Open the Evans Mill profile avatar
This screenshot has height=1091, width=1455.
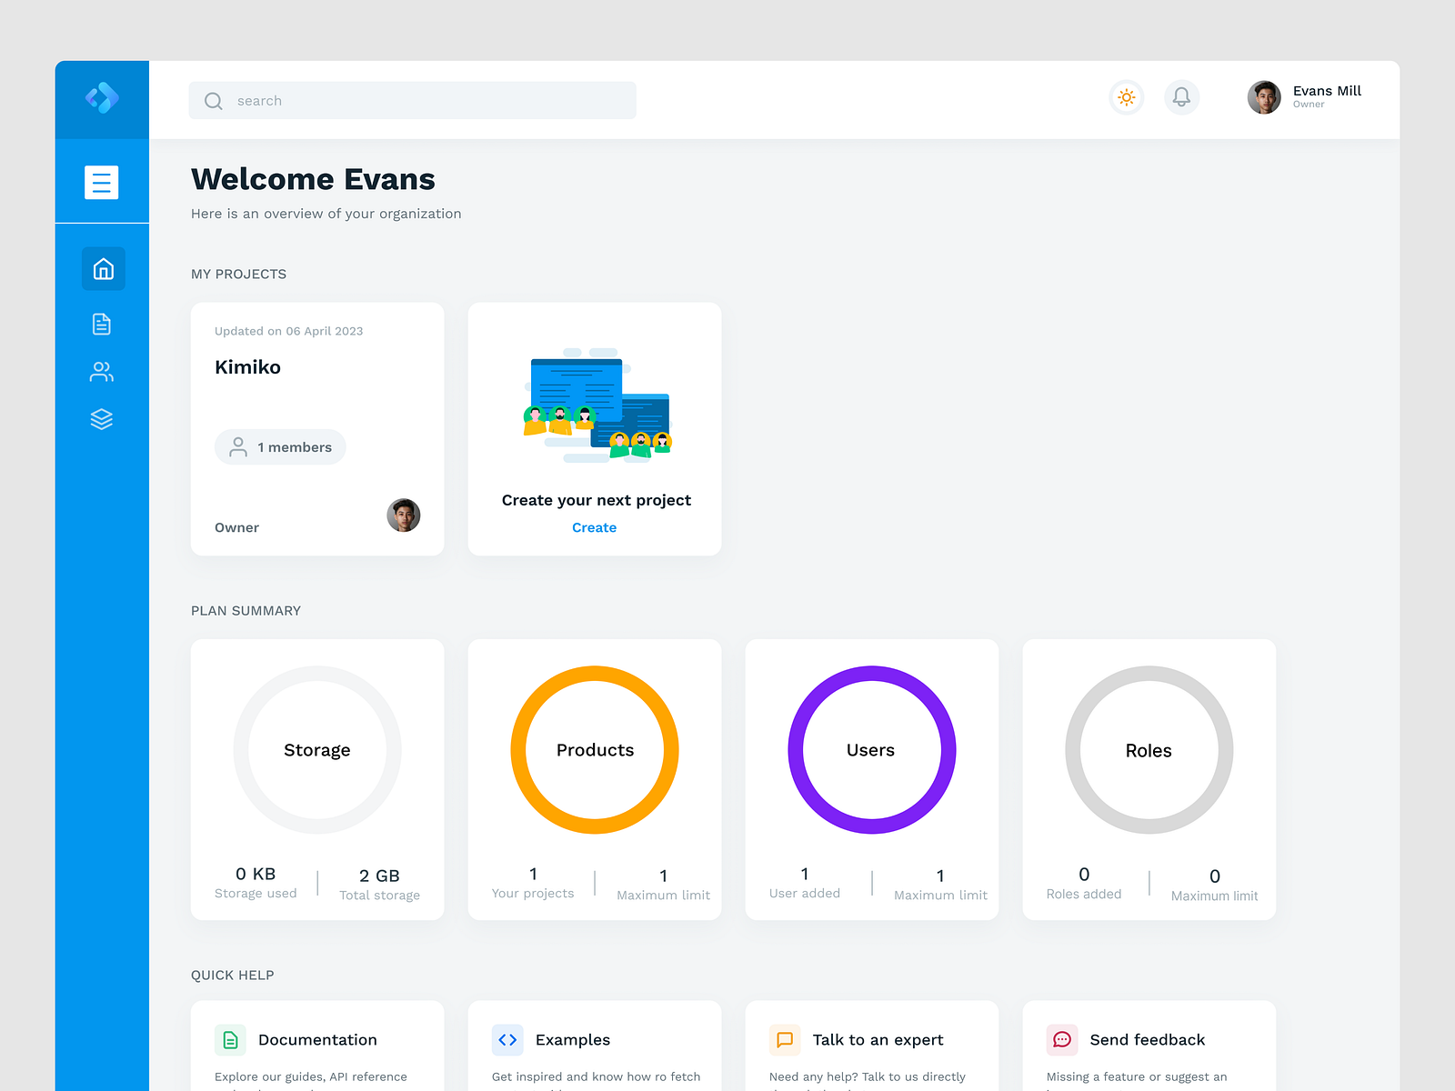point(1263,97)
